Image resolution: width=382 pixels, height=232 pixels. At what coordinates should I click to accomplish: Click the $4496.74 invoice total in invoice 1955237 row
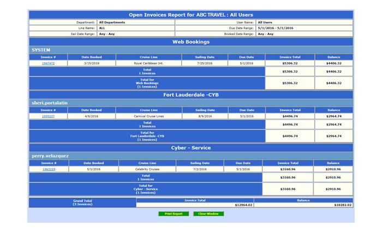[x=290, y=116]
